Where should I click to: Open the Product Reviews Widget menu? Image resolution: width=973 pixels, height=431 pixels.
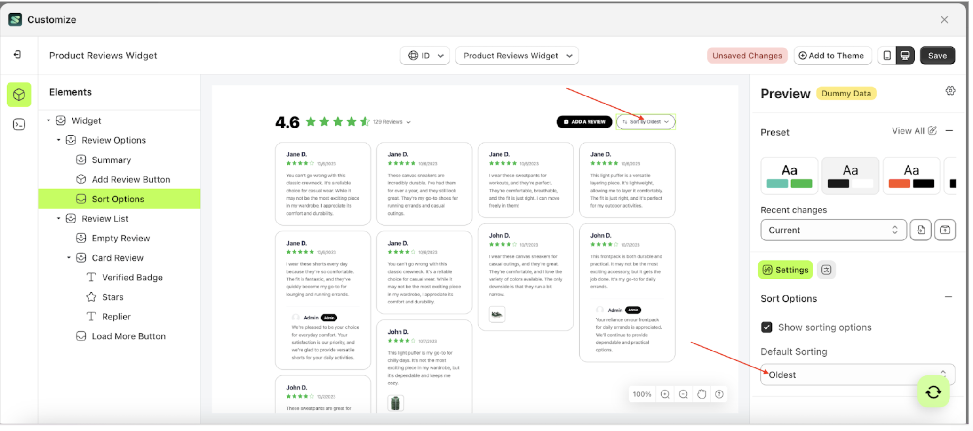point(517,56)
